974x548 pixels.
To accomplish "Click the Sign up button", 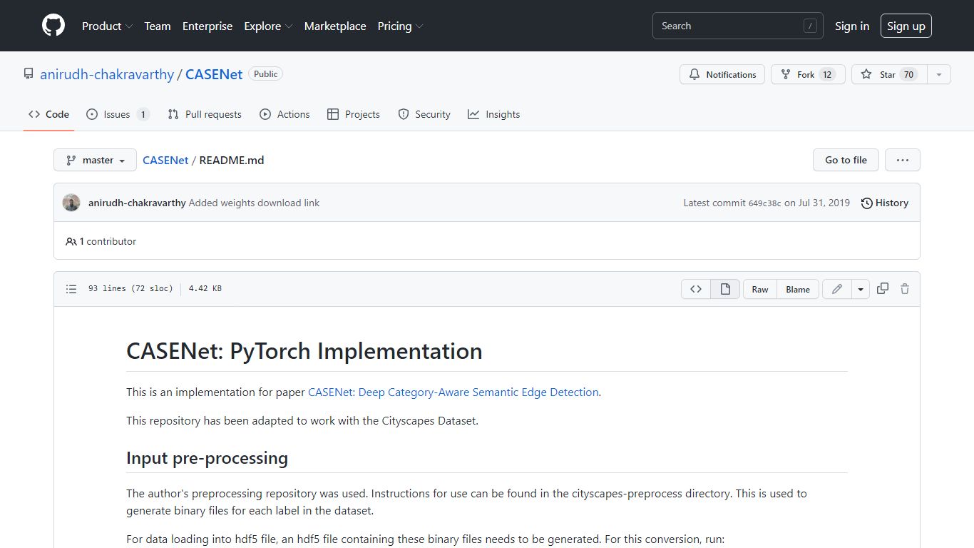I will pos(906,26).
